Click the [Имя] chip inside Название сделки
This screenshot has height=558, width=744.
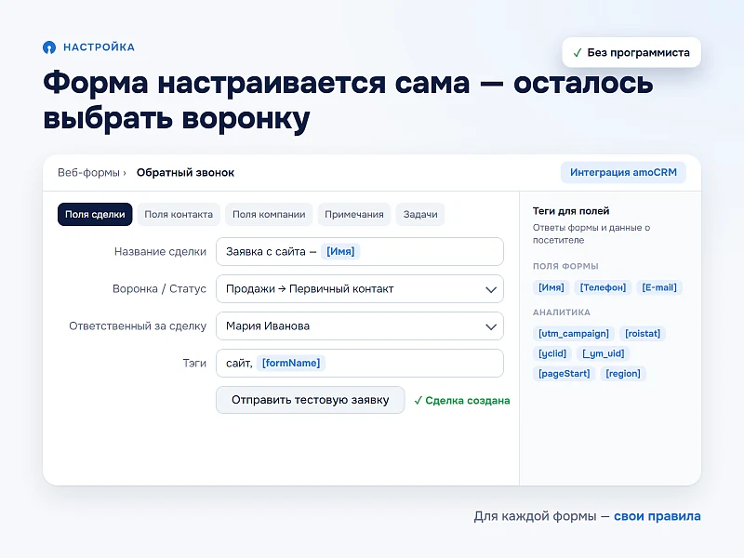[340, 251]
